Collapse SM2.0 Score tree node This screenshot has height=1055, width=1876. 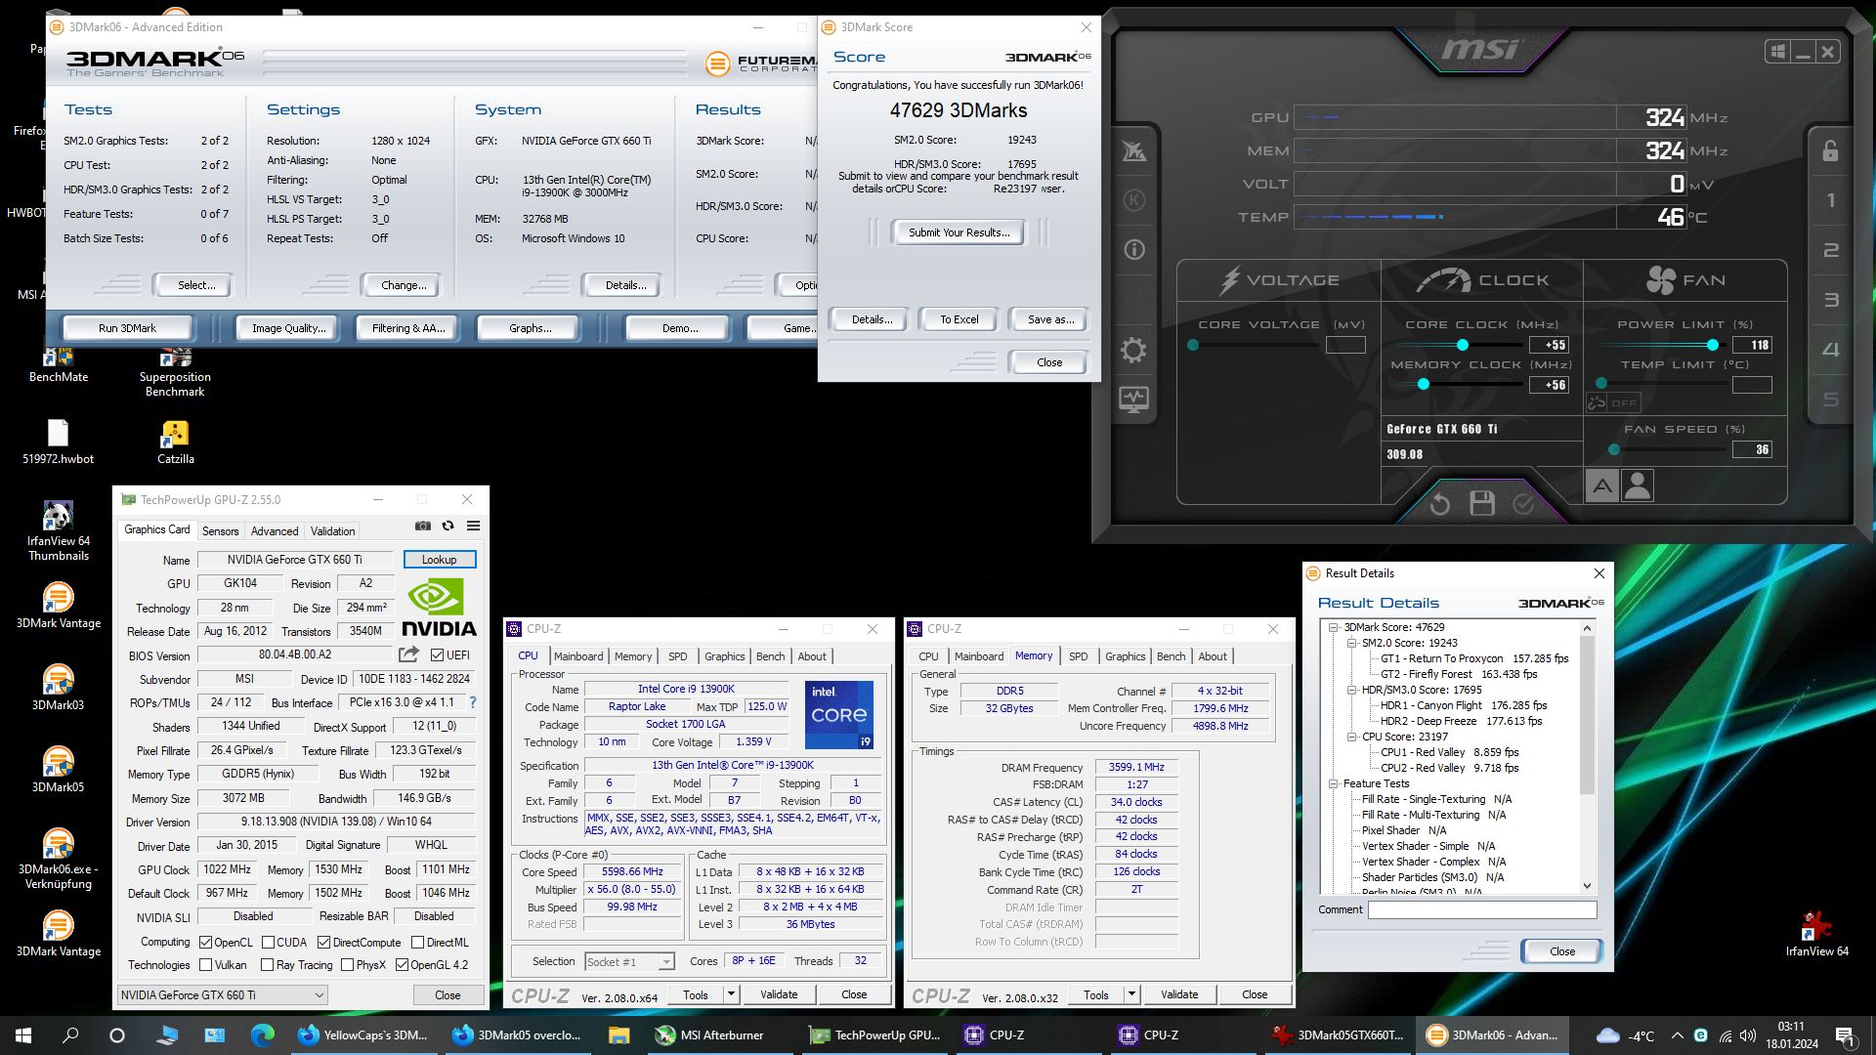1352,644
